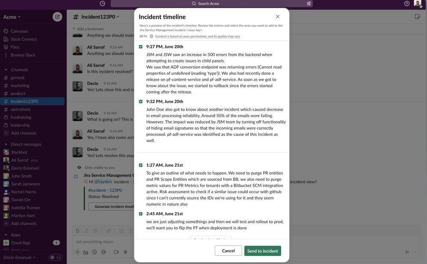Open the marketing channel
Screen dimensions: 427x264
(x=20, y=85)
